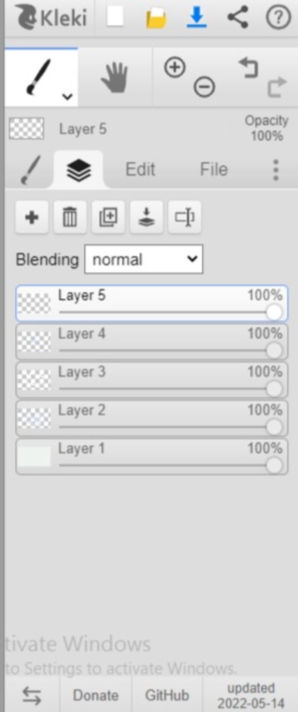Open the three-dot more options menu
This screenshot has height=712, width=298.
coord(276,170)
